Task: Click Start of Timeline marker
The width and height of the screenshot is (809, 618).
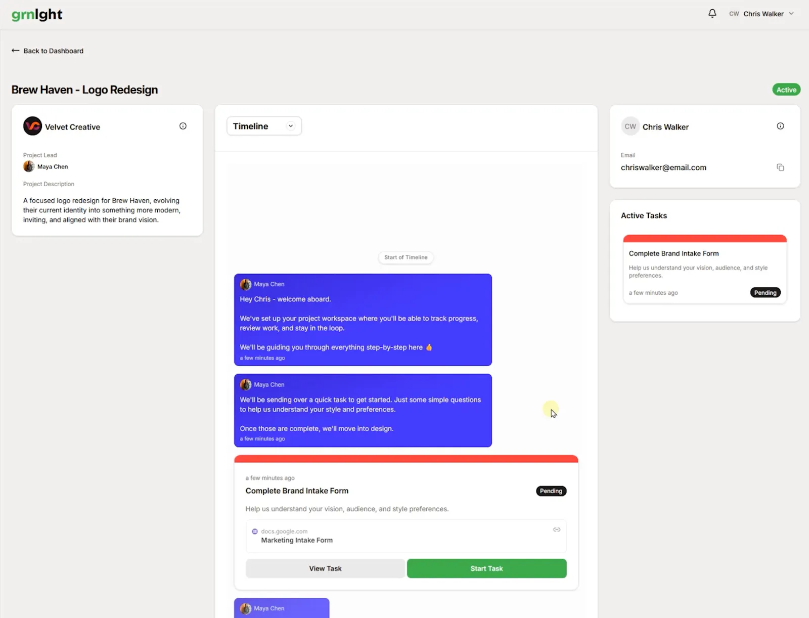Action: coord(406,257)
